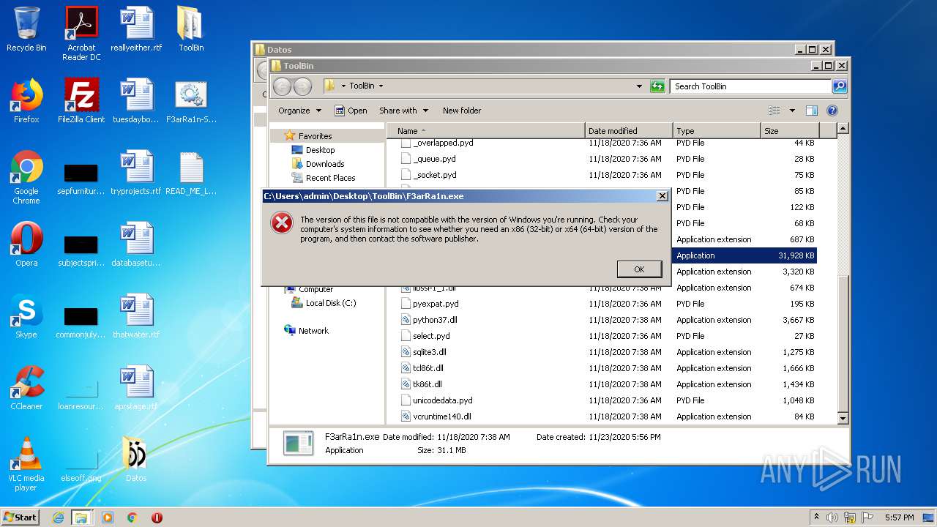937x527 pixels.
Task: Select the pyexpat.pyd file
Action: coord(436,304)
